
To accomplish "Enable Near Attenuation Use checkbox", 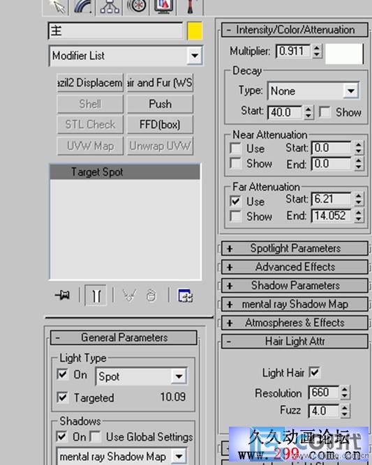I will [235, 148].
